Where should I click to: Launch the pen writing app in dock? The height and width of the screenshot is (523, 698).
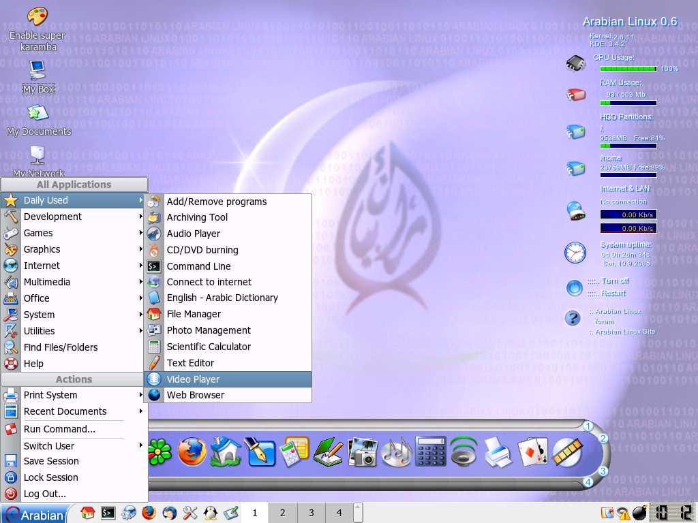[x=259, y=452]
